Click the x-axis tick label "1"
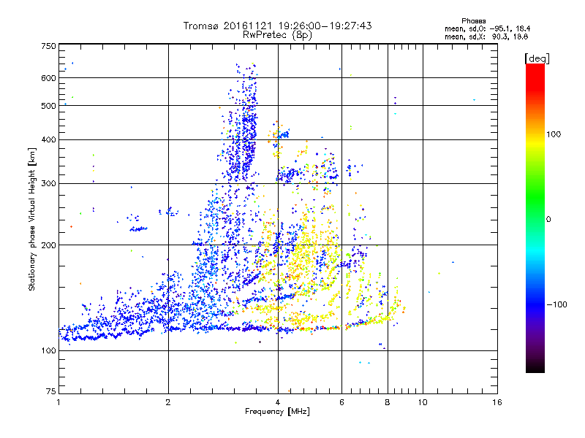 pyautogui.click(x=58, y=402)
